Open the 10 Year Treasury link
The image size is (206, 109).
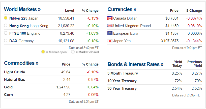tap(122, 81)
